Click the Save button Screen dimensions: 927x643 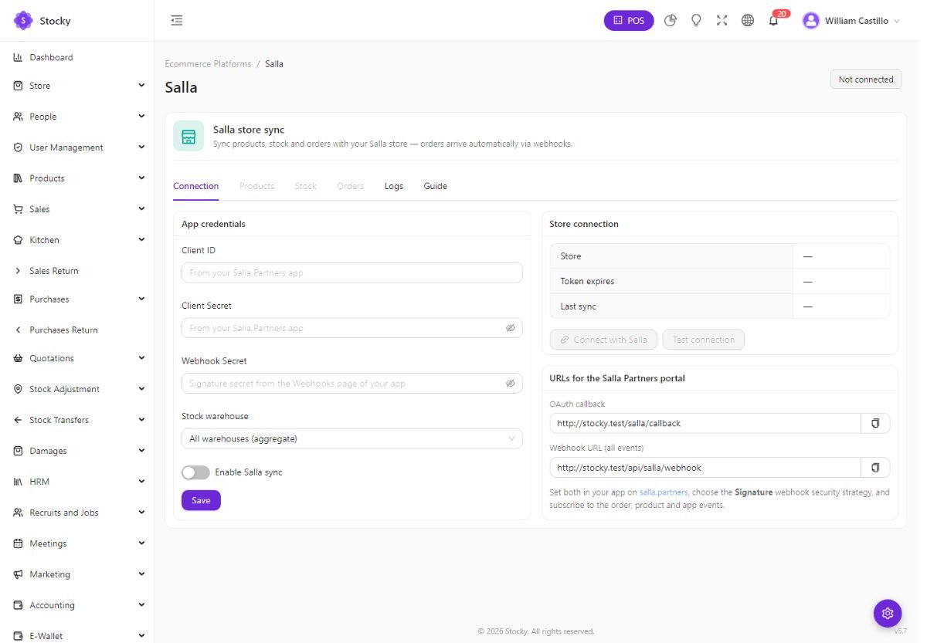tap(201, 500)
